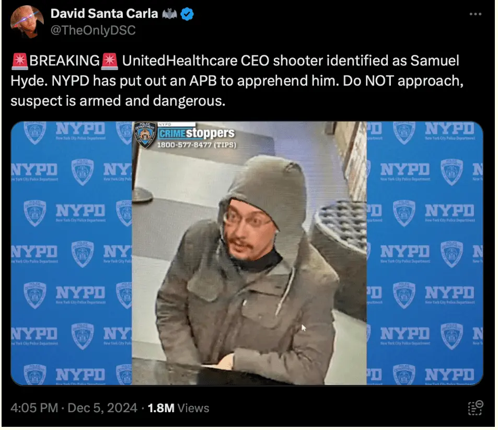Screen dimensions: 498x430
Task: Open the David Santa Carla display name
Action: coord(104,14)
